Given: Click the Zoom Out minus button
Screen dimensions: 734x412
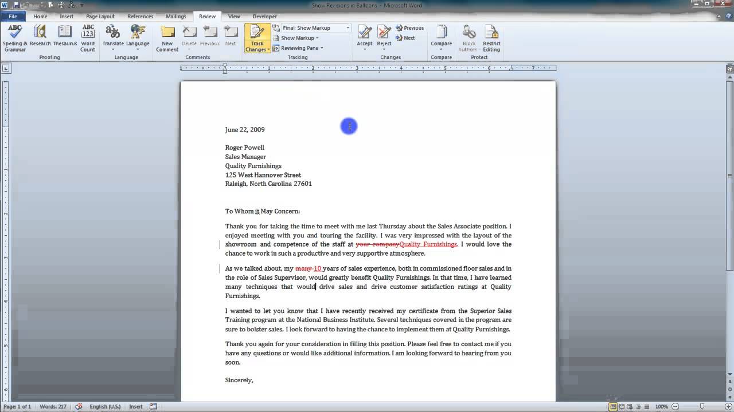Looking at the screenshot, I should point(674,406).
